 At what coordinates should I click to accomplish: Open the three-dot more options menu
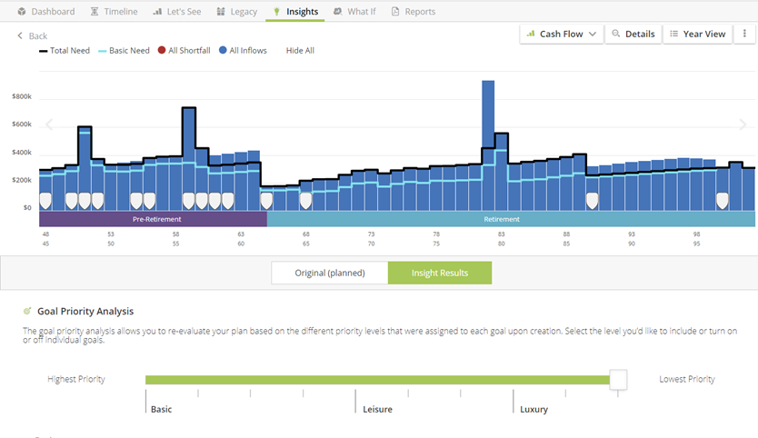744,34
